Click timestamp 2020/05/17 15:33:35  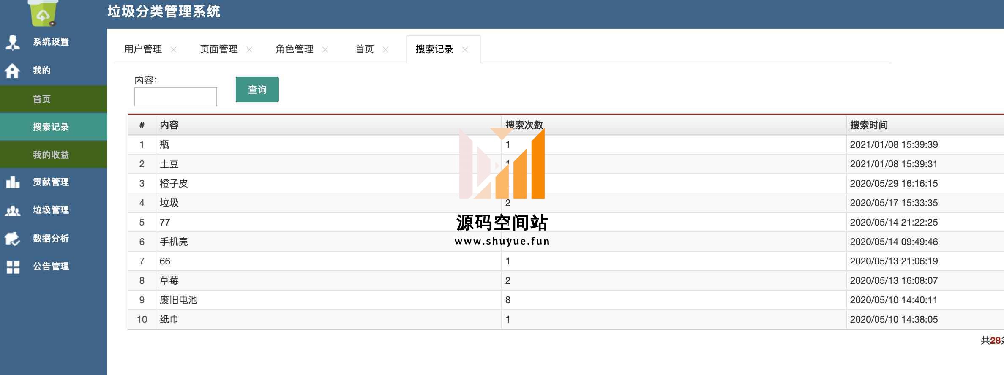coord(894,203)
